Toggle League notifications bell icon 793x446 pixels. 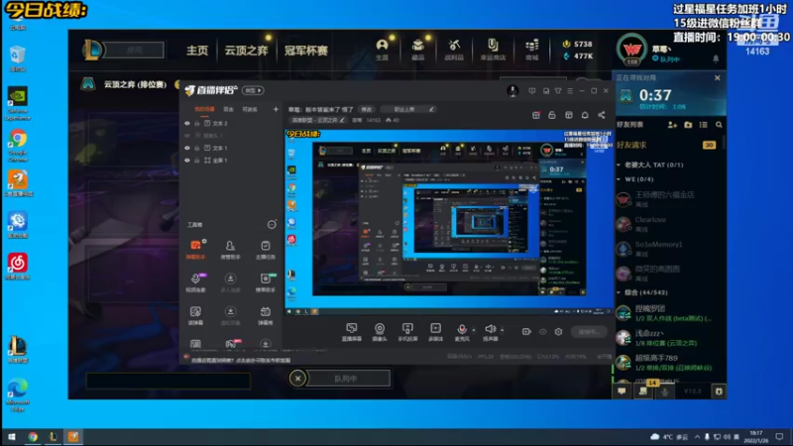(x=716, y=59)
